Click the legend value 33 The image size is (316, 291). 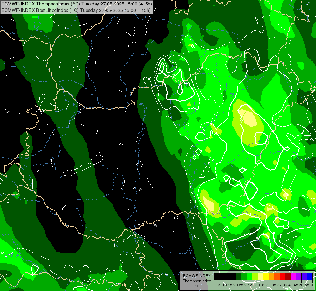pos(269,285)
